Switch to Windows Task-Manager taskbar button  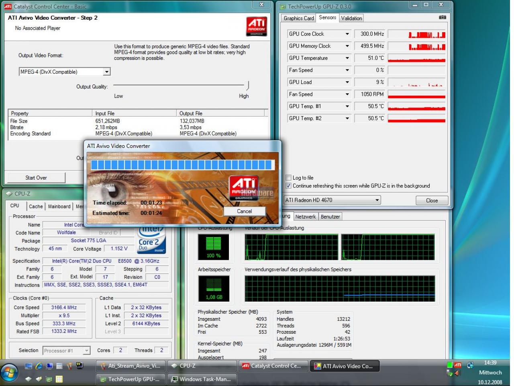coord(202,379)
